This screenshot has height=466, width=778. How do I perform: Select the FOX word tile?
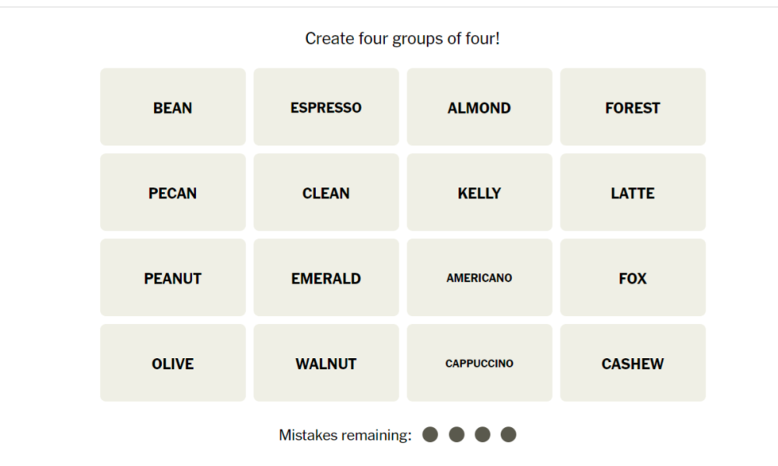click(x=633, y=278)
